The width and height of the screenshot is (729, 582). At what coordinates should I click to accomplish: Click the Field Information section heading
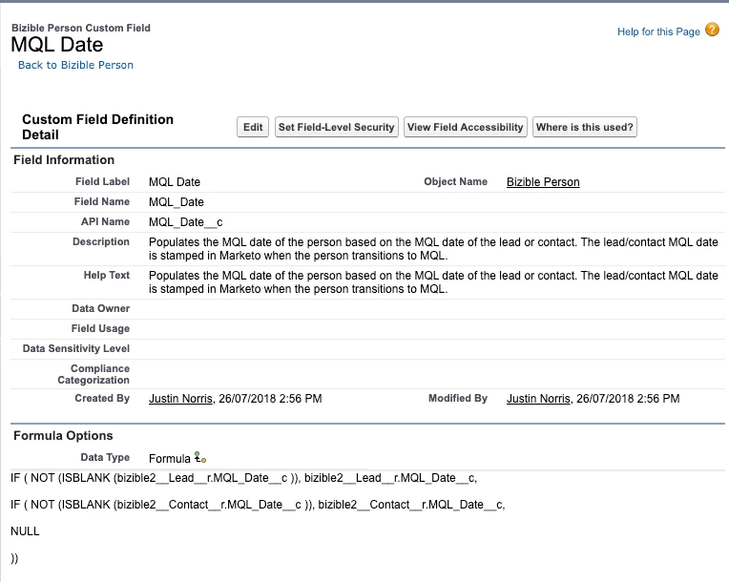tap(64, 160)
